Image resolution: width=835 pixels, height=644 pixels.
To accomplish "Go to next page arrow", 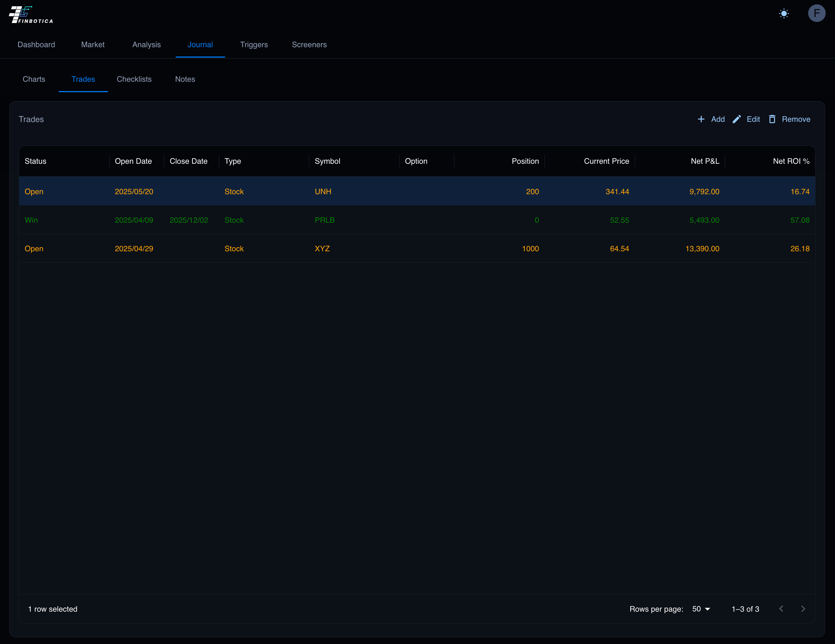I will pos(803,609).
